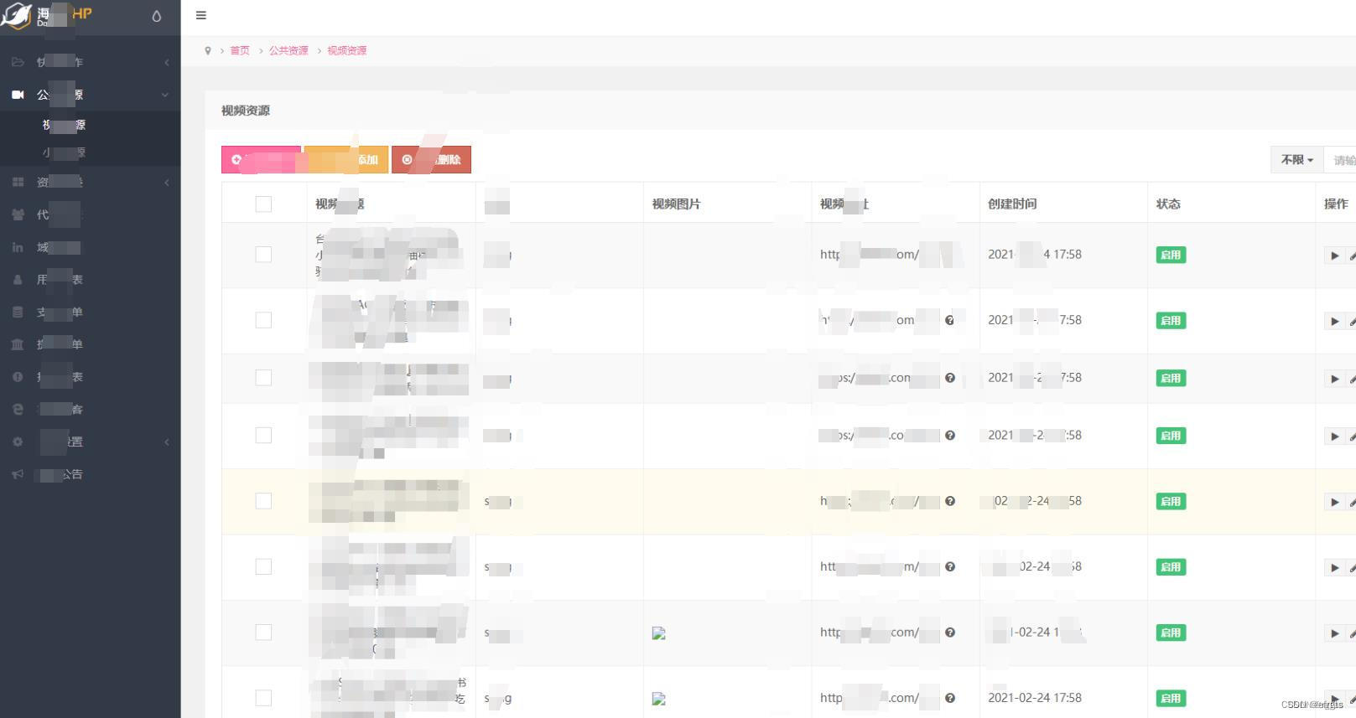This screenshot has width=1356, height=718.
Task: Click the people group icon in sidebar
Action: coord(18,214)
